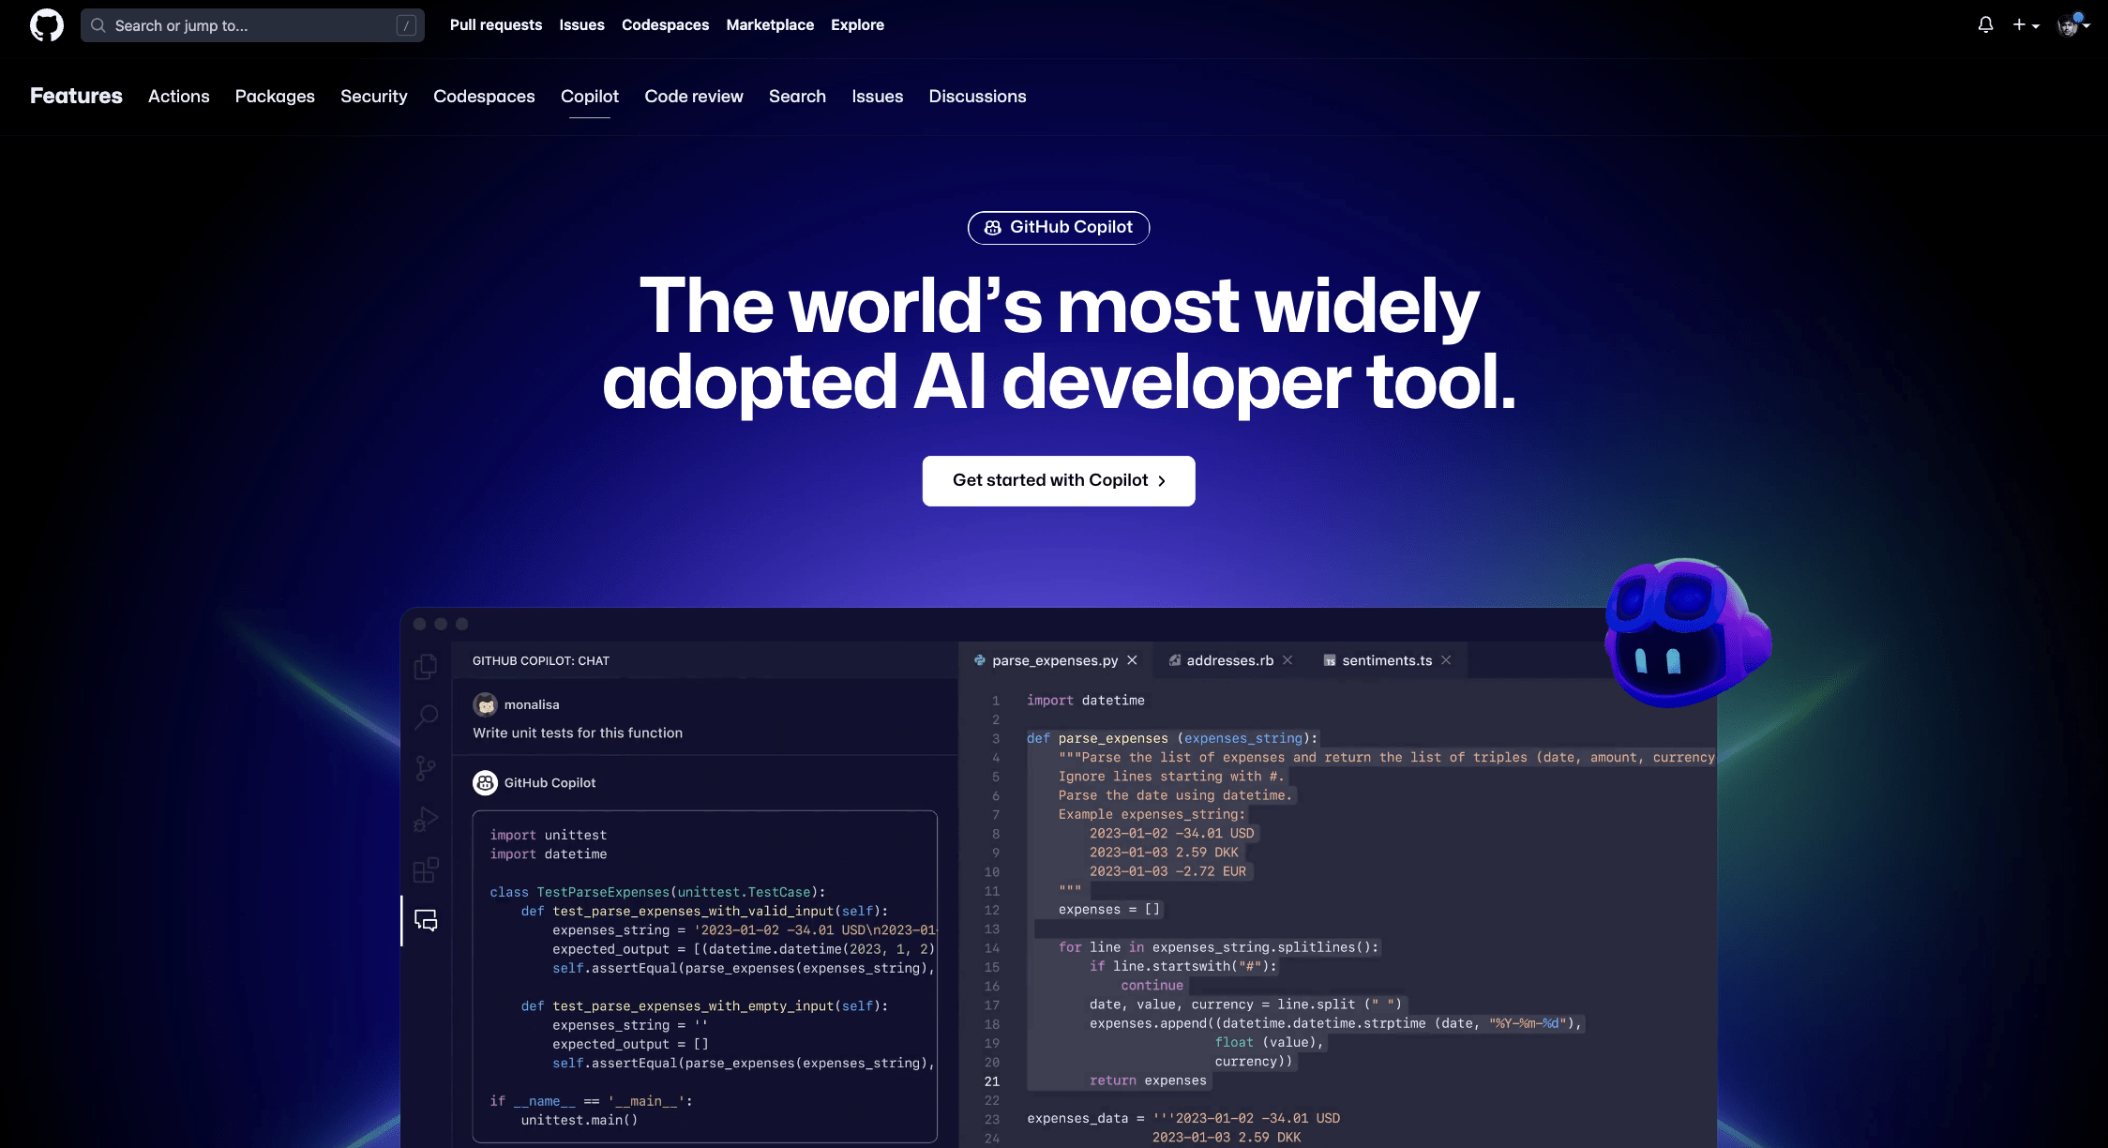Click 'adopted AI developer tool.' headline line

[x=1059, y=383]
